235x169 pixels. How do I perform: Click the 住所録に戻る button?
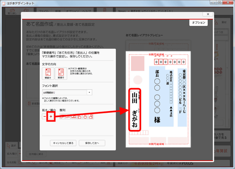tap(36, 154)
